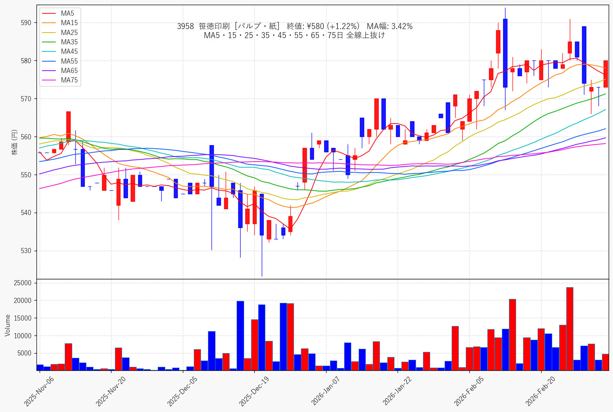Image resolution: width=613 pixels, height=412 pixels.
Task: Click the 2026-Feb-05 date label
Action: (469, 391)
